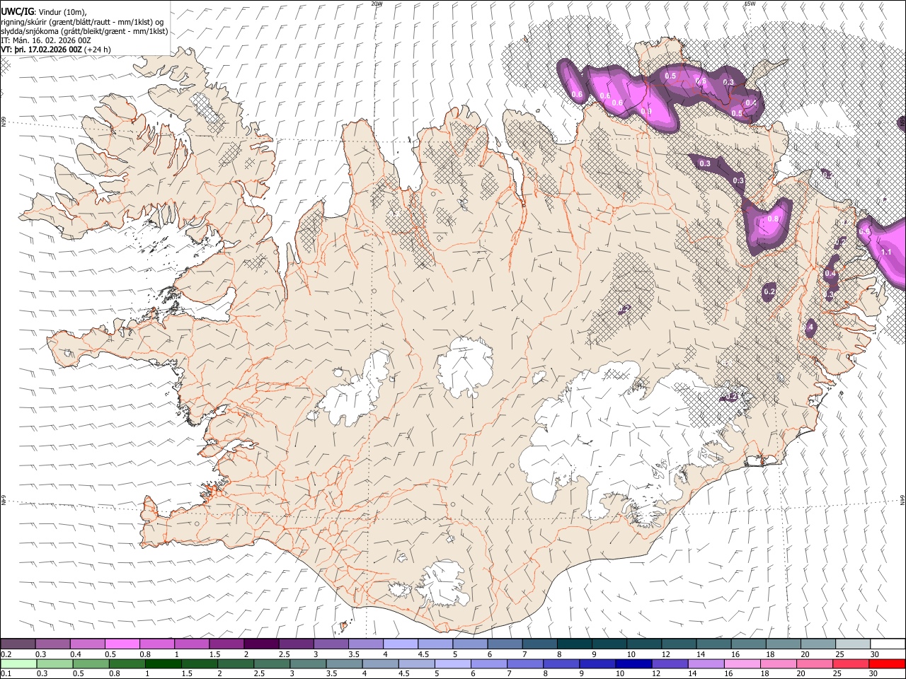Select the pale grey snow swatch between 25 and 30
This screenshot has width=906, height=679.
(x=853, y=644)
